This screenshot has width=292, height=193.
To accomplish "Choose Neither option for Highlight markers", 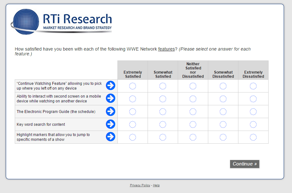I will coord(193,137).
